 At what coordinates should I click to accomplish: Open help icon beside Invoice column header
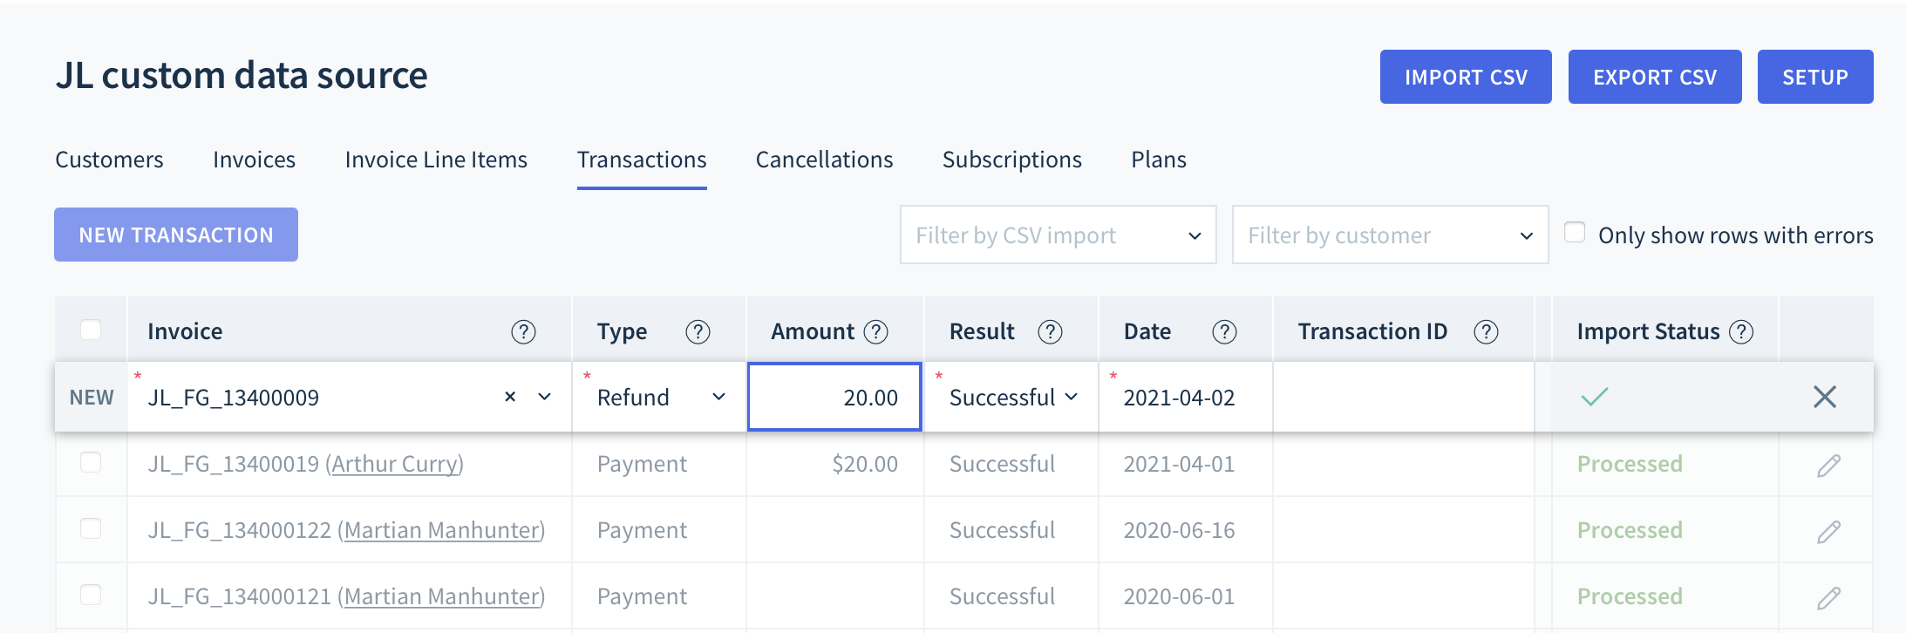tap(523, 332)
